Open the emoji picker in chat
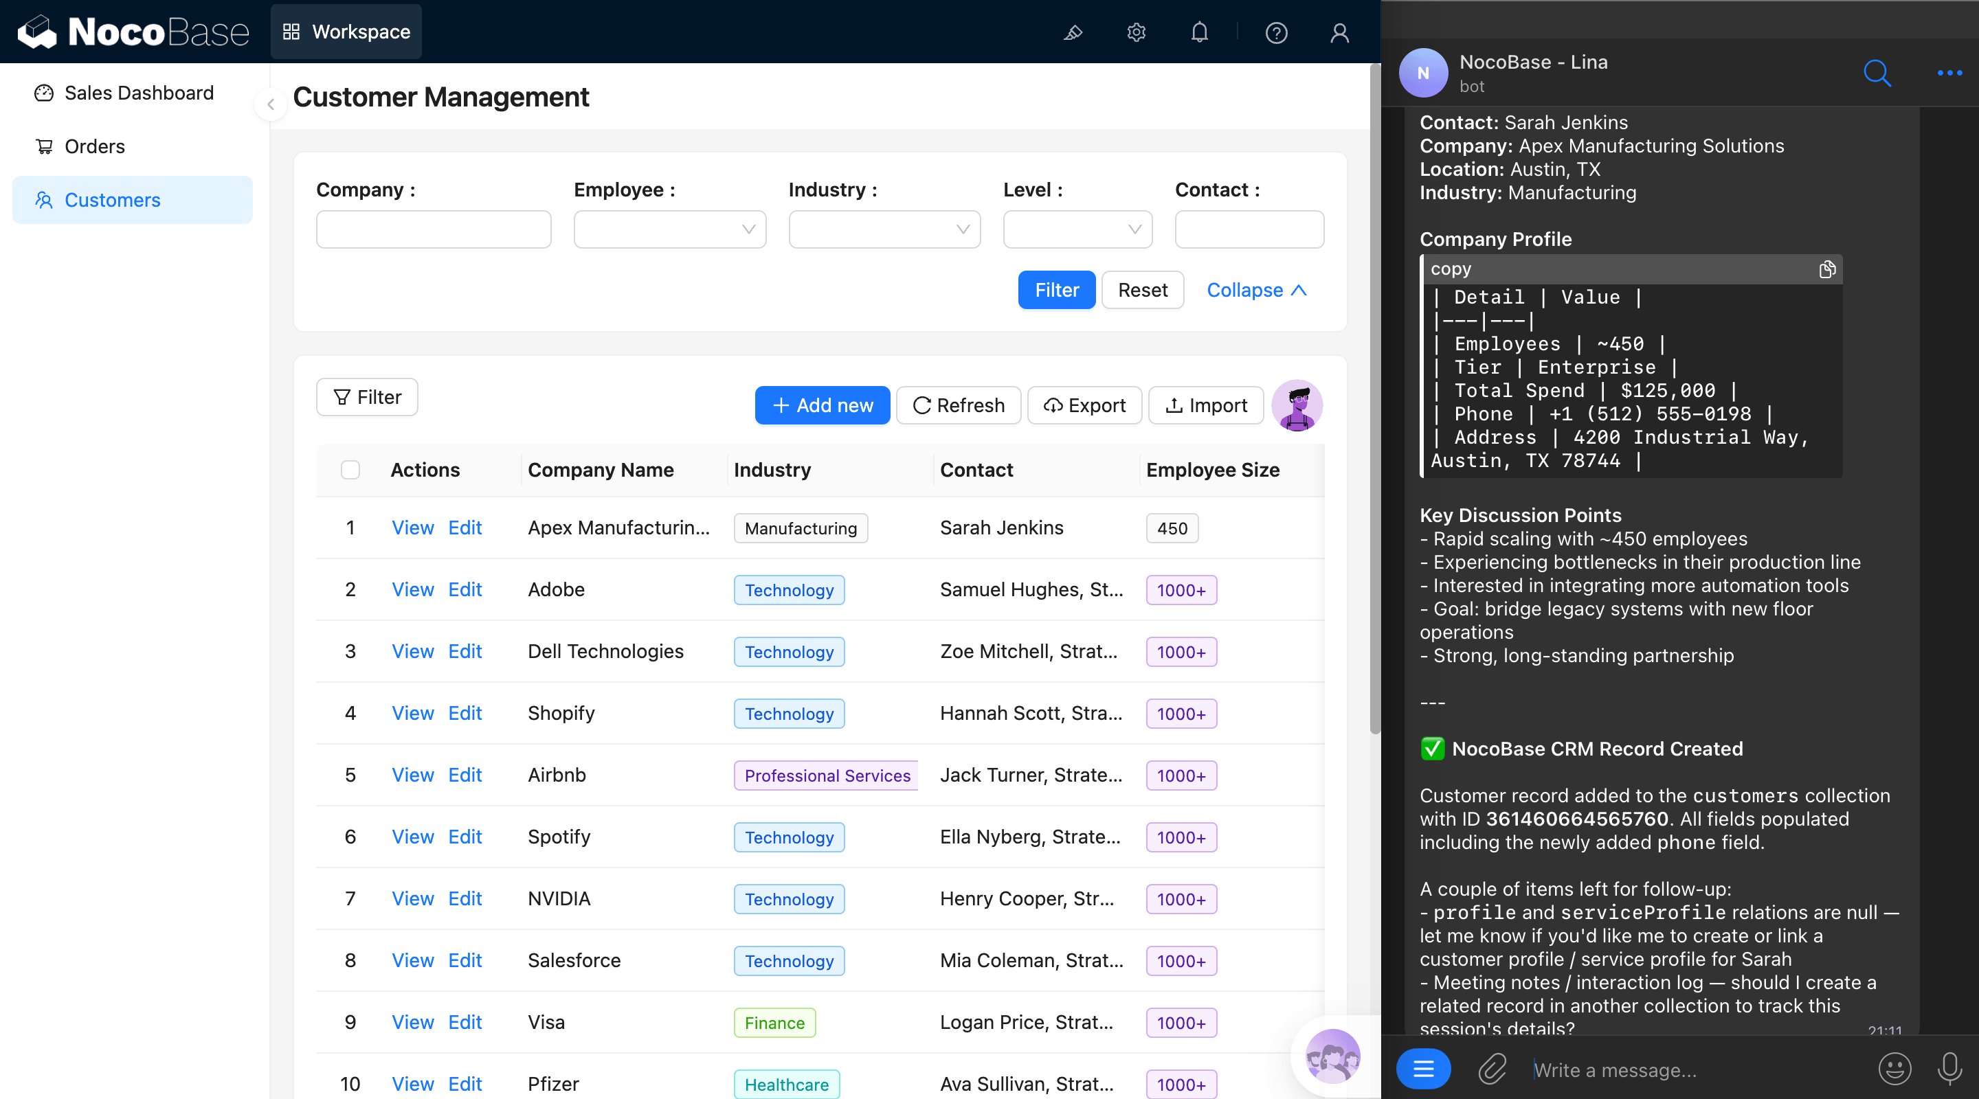1979x1099 pixels. coord(1894,1068)
